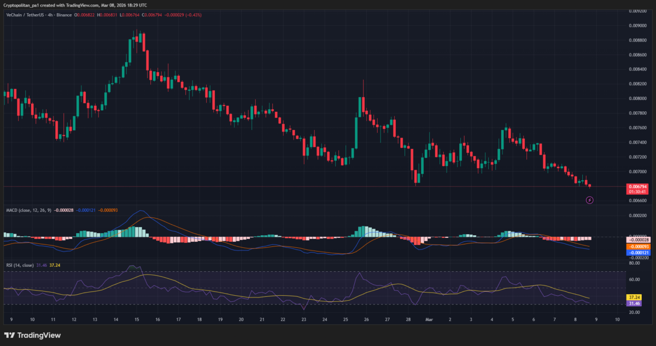Click the 0.008000 price scale label
The width and height of the screenshot is (656, 346).
(637, 99)
